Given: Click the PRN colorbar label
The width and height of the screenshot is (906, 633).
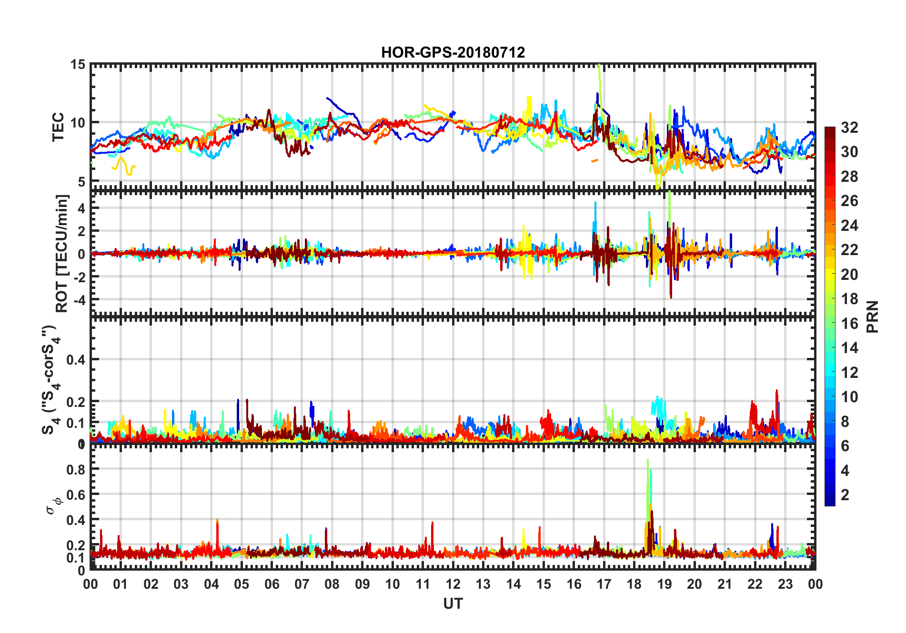Looking at the screenshot, I should click(872, 316).
